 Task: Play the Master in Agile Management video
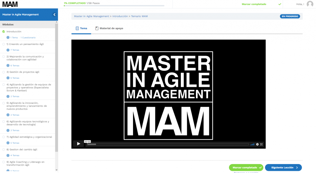click(x=79, y=144)
